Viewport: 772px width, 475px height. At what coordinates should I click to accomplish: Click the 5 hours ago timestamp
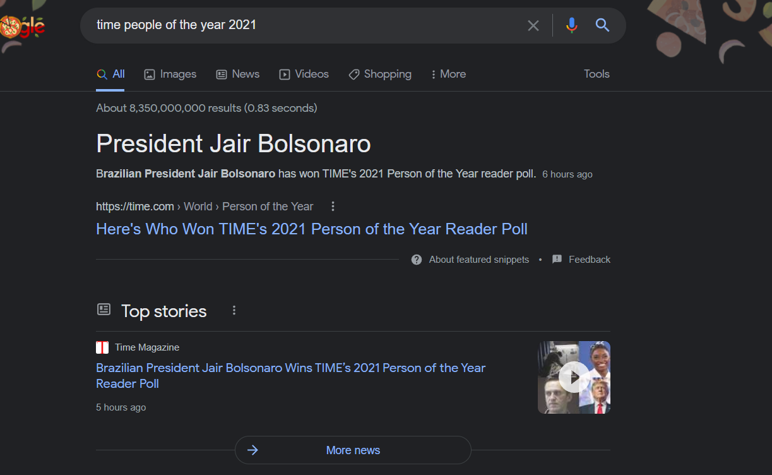click(x=121, y=407)
